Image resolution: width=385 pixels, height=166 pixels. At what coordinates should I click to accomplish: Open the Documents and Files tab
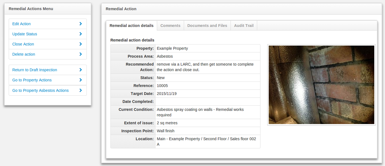(x=207, y=26)
